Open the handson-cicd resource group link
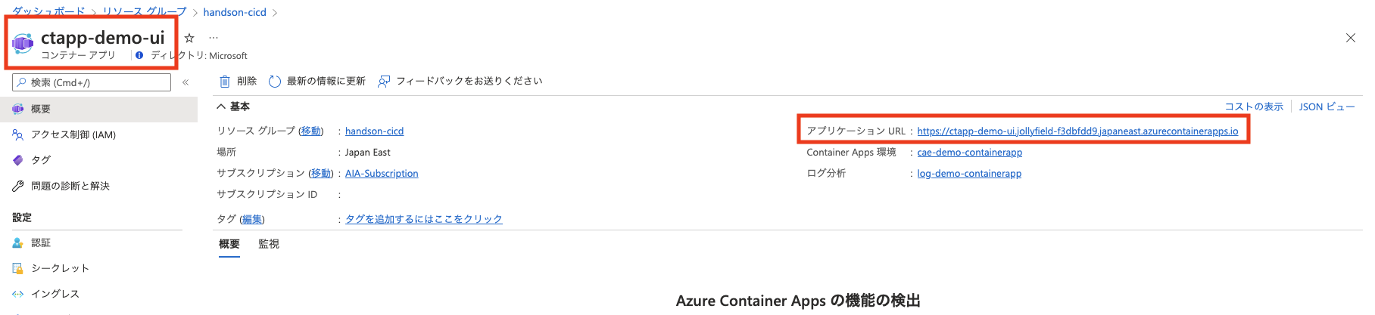1375x315 pixels. point(374,131)
